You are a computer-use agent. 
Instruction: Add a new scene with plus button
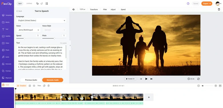pyautogui.click(x=149, y=97)
